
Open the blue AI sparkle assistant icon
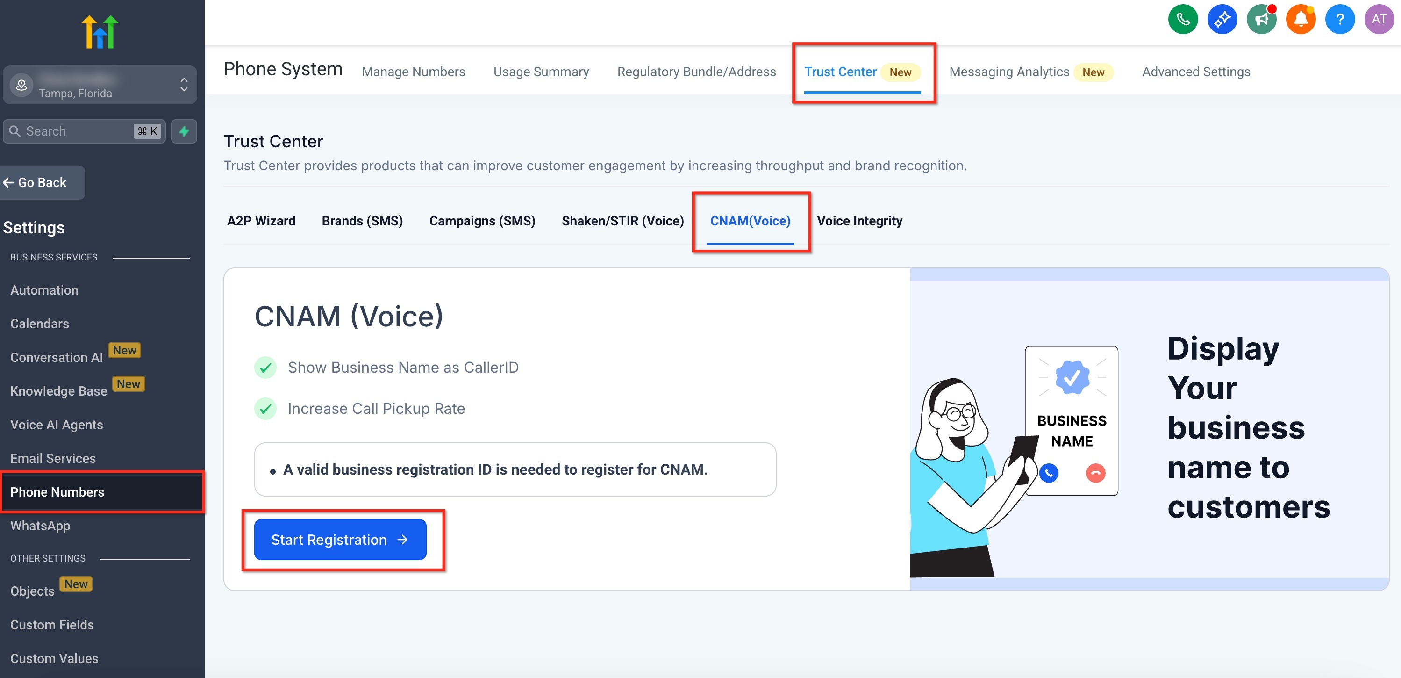coord(1222,20)
